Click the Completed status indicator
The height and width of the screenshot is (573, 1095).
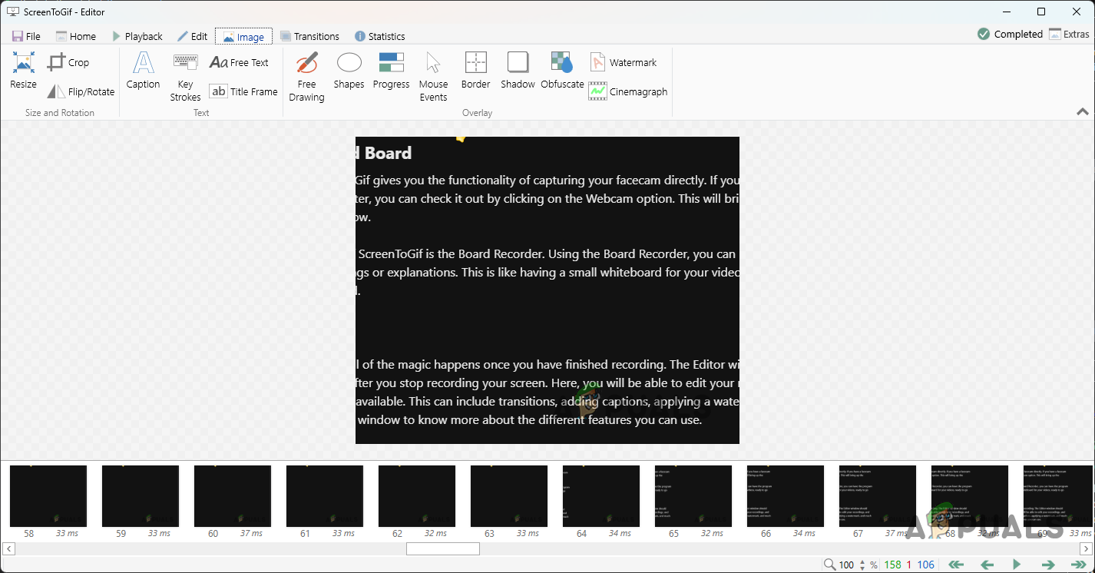(1010, 34)
